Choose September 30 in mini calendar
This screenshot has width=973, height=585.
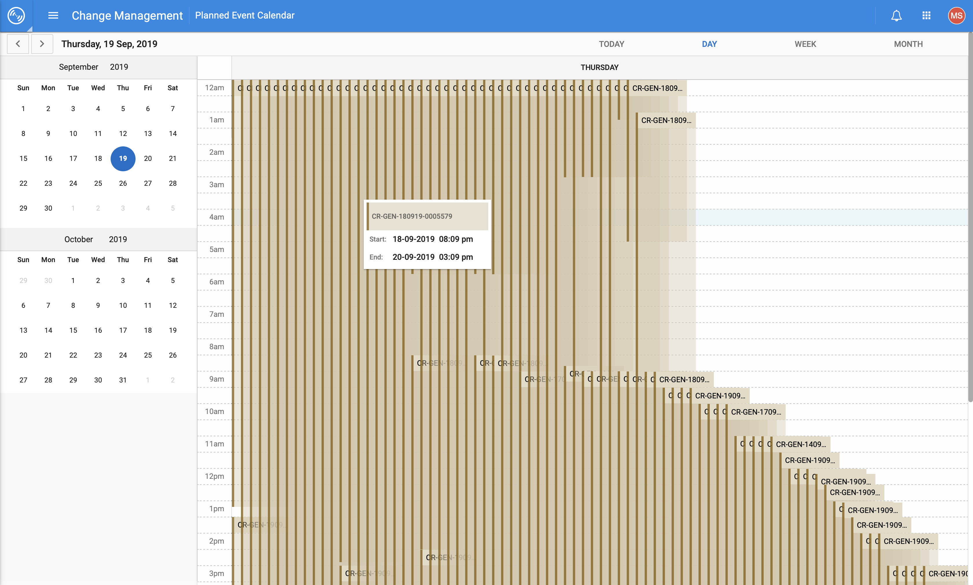(x=48, y=208)
